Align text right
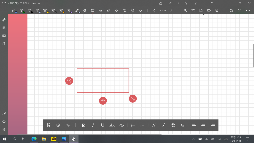 [213, 125]
